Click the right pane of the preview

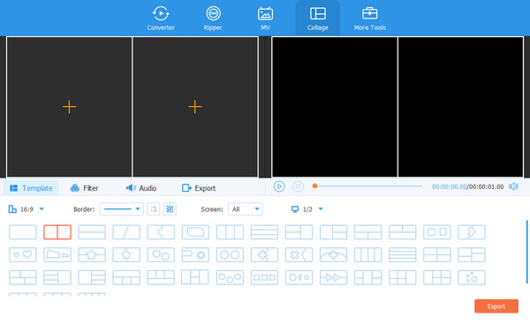pos(461,107)
